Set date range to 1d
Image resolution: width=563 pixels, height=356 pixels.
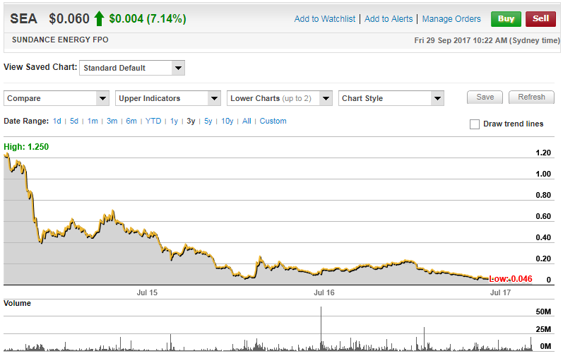point(57,121)
